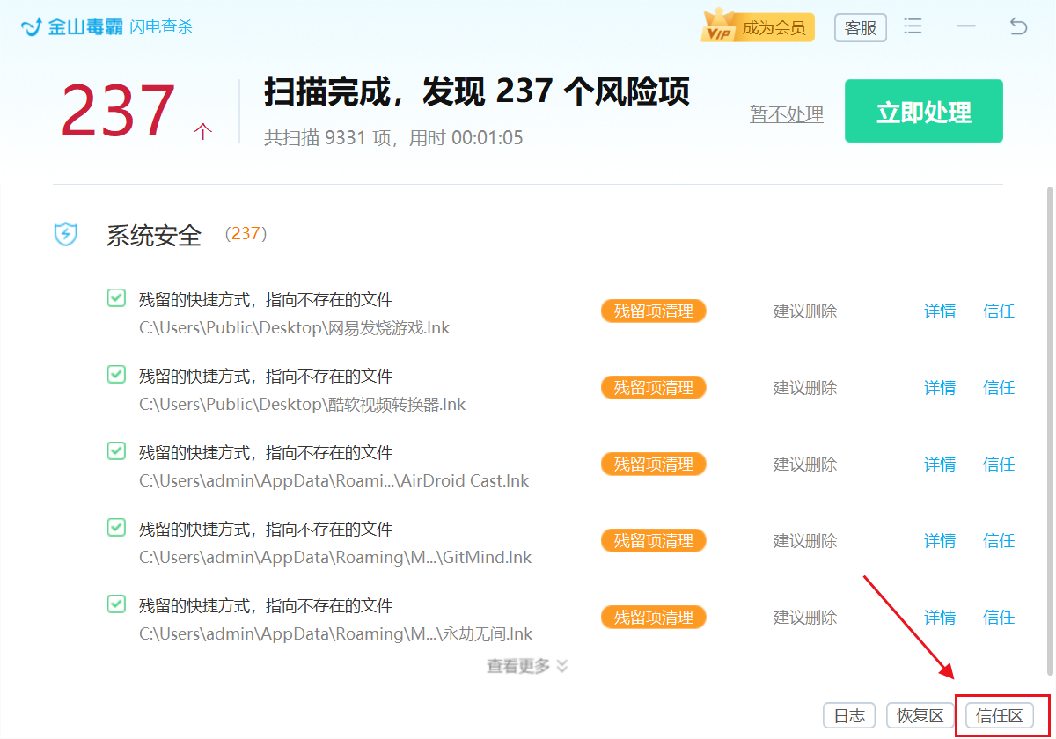Open the 信任区 button

coord(999,715)
